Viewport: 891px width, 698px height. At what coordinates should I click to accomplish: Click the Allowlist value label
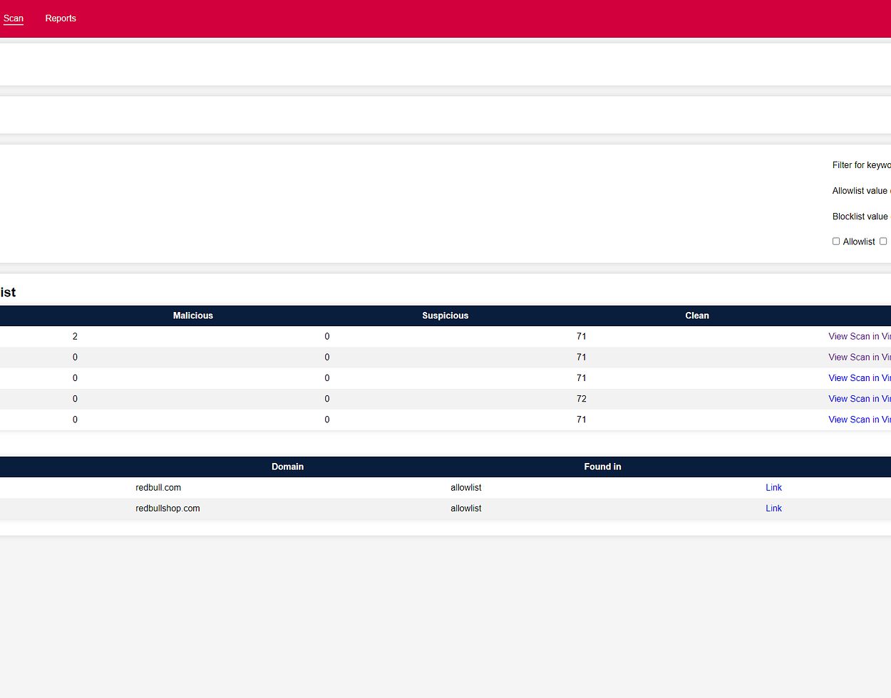(x=860, y=191)
